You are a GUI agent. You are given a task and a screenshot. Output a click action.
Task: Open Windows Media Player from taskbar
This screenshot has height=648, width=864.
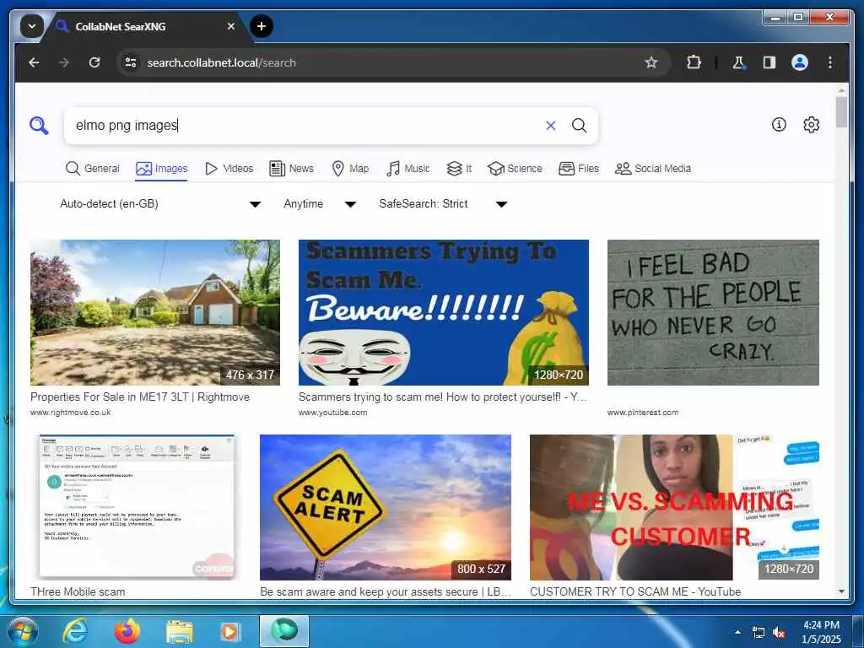[x=229, y=631]
